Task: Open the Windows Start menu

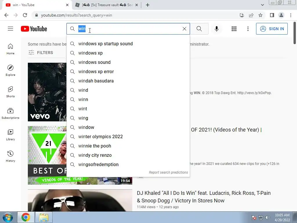Action: pyautogui.click(x=8, y=217)
